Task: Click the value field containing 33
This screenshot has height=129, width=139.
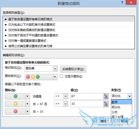Action: pyautogui.click(x=87, y=104)
